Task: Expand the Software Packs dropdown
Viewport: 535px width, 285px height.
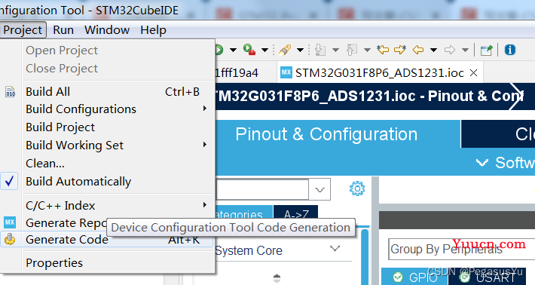Action: 506,162
